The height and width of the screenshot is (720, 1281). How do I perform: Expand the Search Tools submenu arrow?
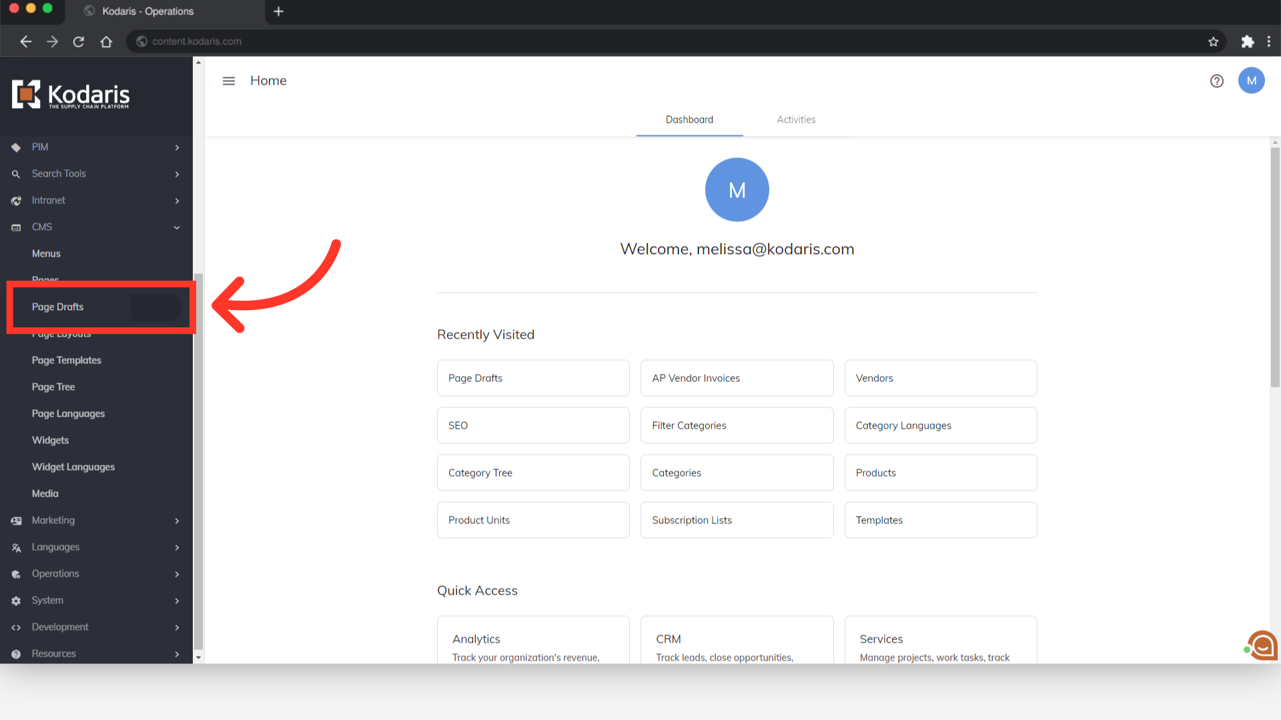177,174
